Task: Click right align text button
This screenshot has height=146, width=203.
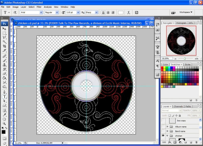Action: tap(113, 13)
